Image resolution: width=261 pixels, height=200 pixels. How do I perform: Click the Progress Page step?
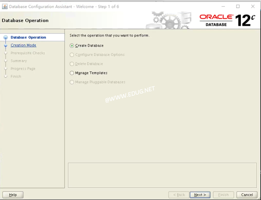23,69
